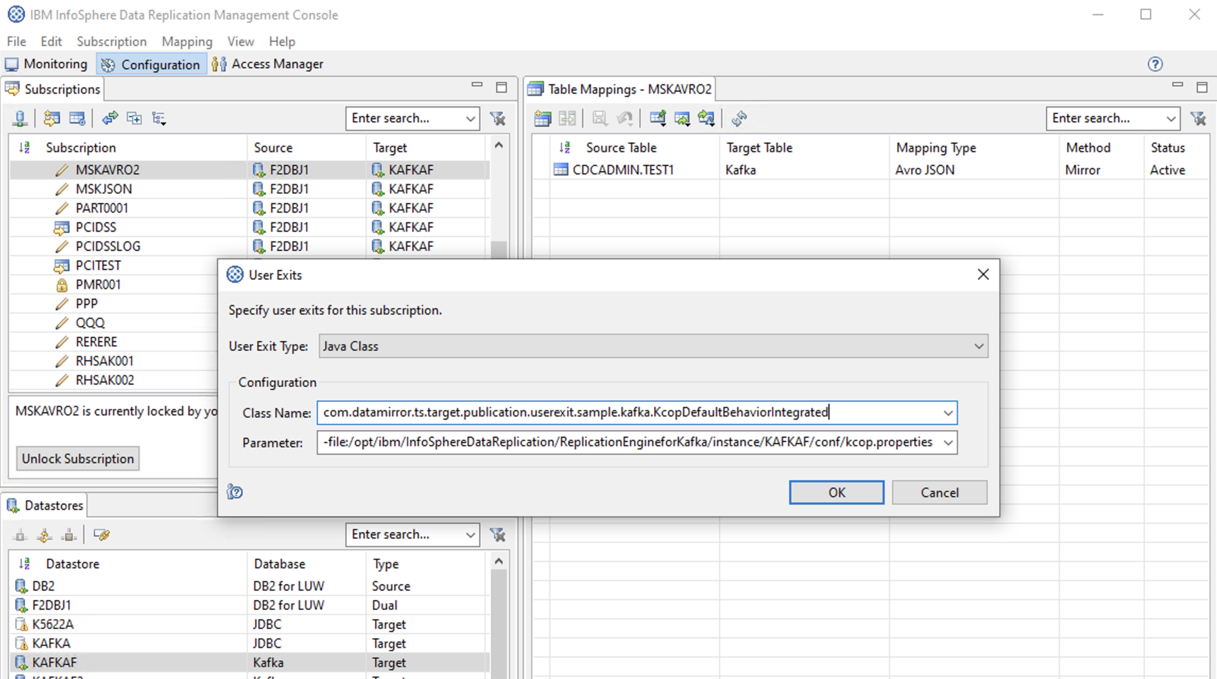The width and height of the screenshot is (1217, 679).
Task: Click the refresh icon in Table Mappings toolbar
Action: [x=739, y=118]
